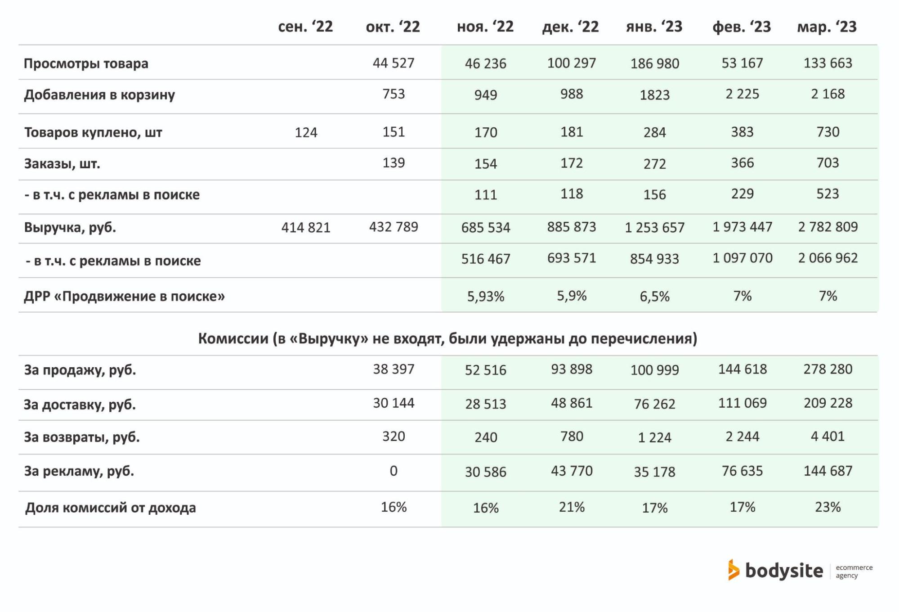Click the bodysite logo icon
Viewport: 899px width, 612px height.
pyautogui.click(x=734, y=570)
